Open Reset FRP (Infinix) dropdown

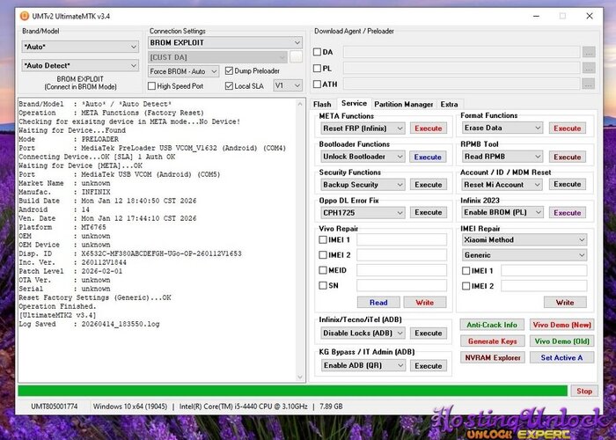363,128
